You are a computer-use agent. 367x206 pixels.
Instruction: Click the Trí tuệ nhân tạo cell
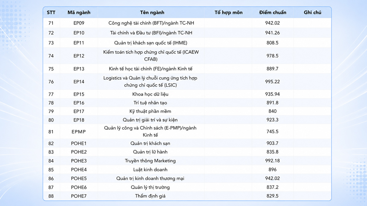[x=150, y=103]
